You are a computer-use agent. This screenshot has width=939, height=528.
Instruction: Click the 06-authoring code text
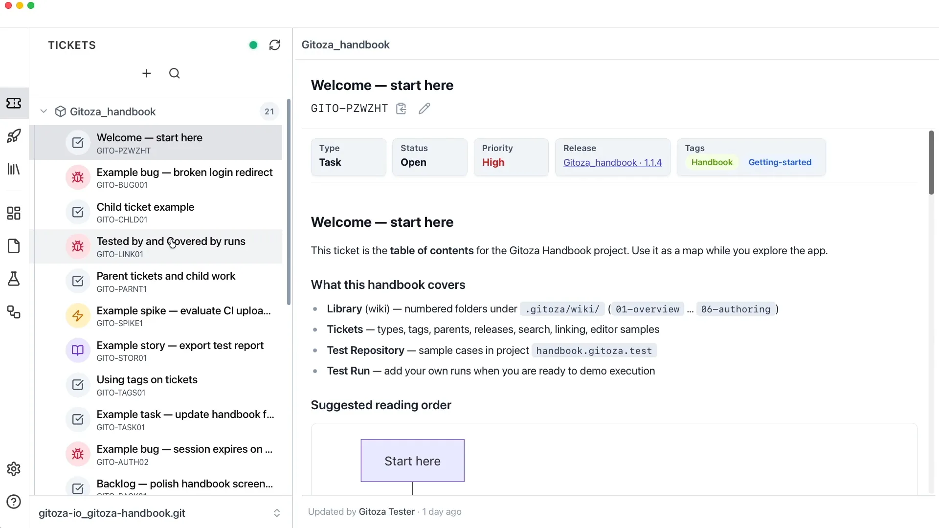click(x=736, y=309)
